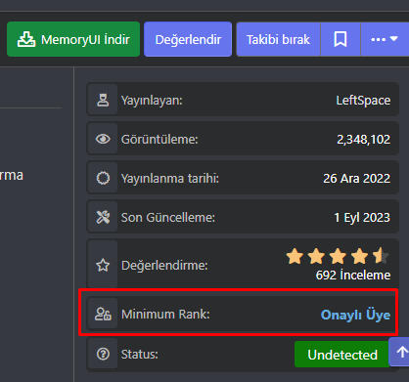
Task: Click the Status label text
Action: 140,354
